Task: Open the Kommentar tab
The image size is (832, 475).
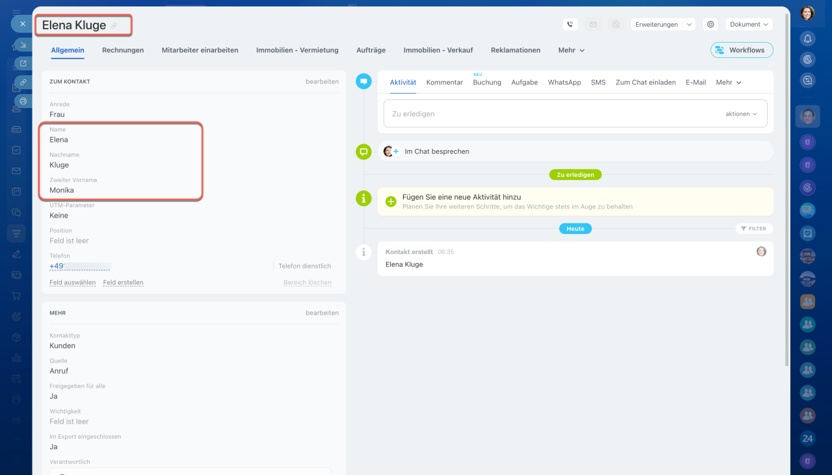Action: click(x=445, y=83)
